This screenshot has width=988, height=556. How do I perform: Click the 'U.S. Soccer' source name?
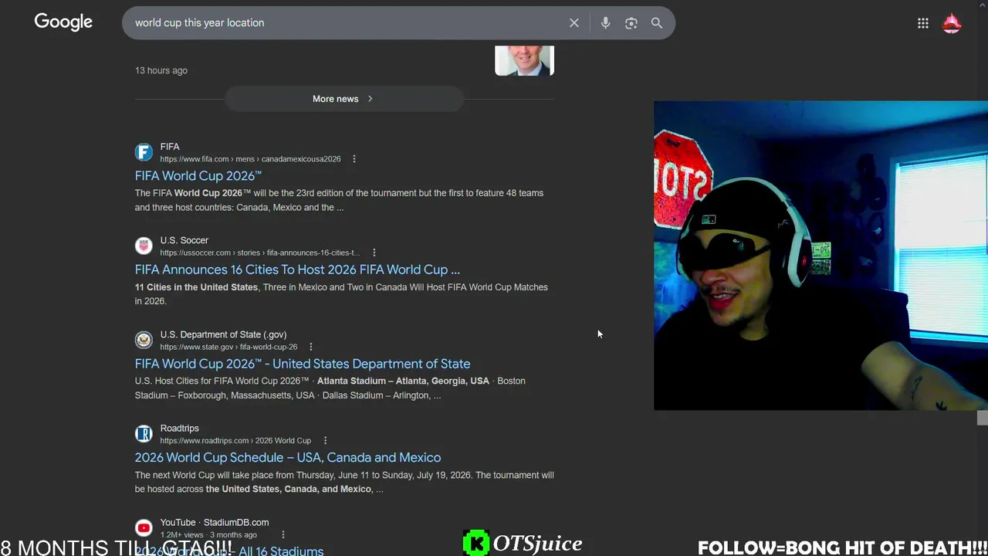184,240
